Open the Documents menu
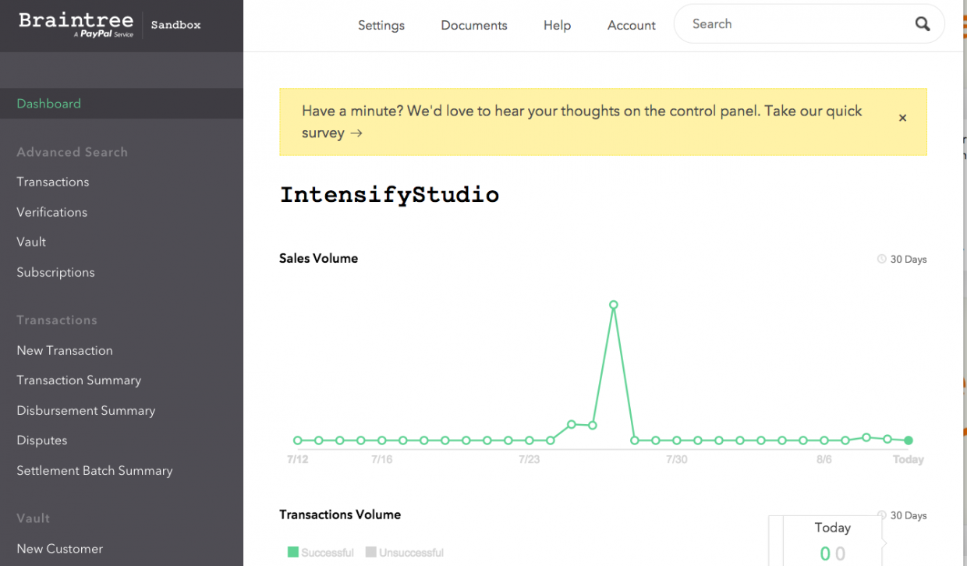Viewport: 967px width, 566px height. pos(473,25)
